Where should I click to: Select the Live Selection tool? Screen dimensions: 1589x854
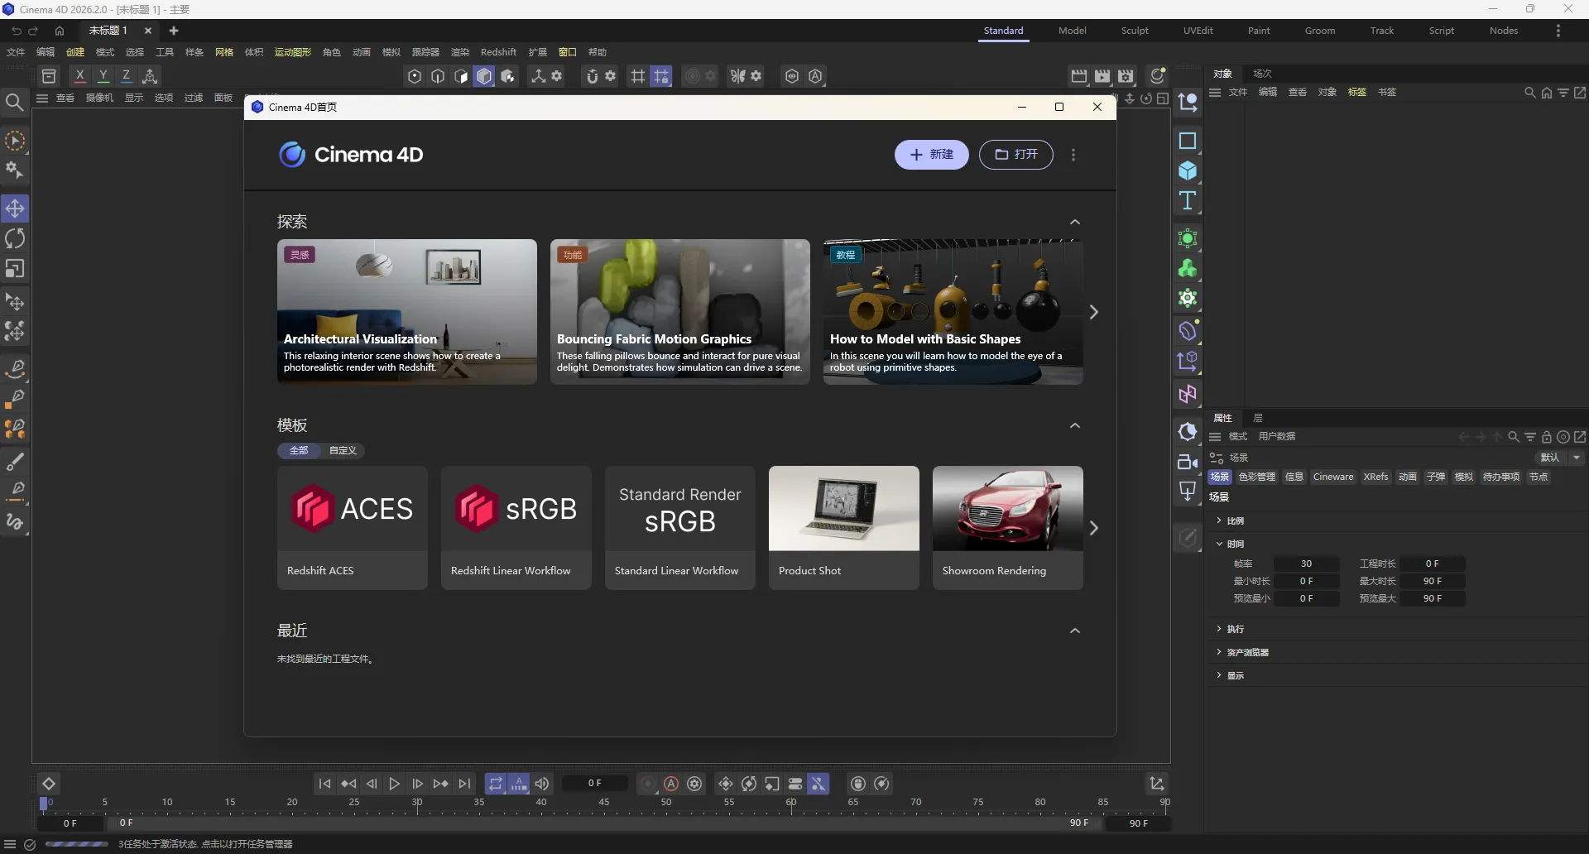coord(16,141)
